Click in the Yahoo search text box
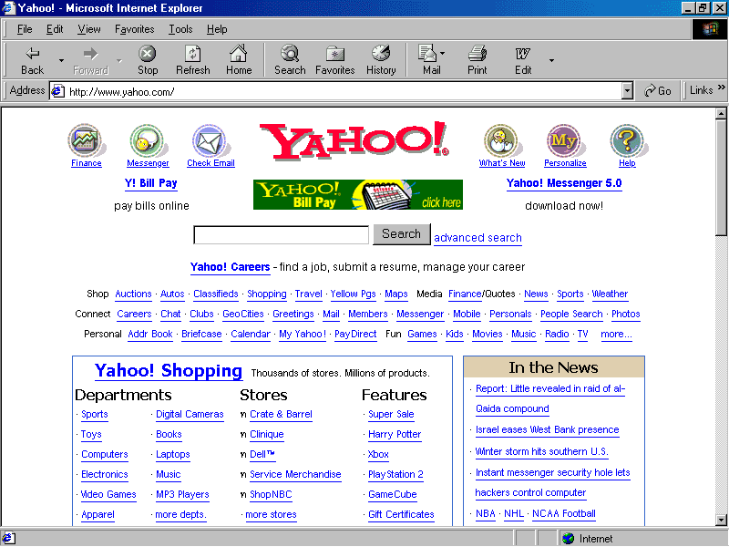Screen dimensions: 729x547 point(281,235)
